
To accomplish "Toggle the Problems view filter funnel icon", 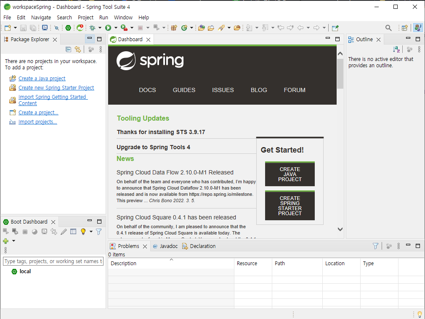I will tap(375, 246).
